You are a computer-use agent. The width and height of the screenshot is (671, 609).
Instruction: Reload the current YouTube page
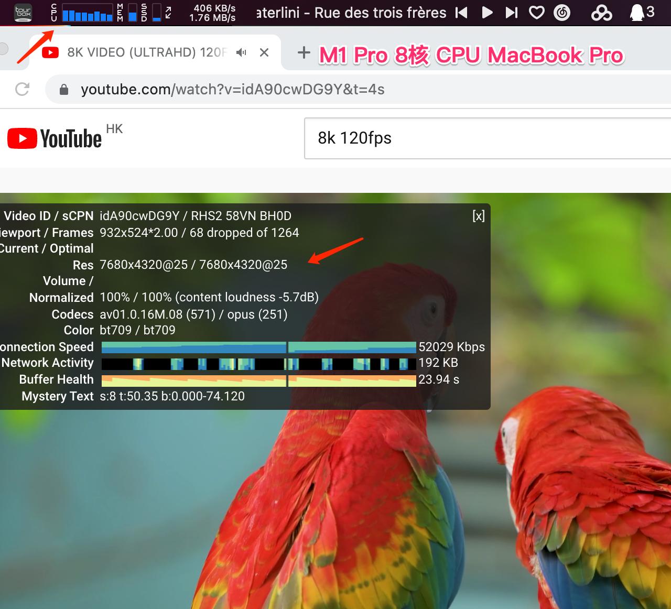click(21, 89)
